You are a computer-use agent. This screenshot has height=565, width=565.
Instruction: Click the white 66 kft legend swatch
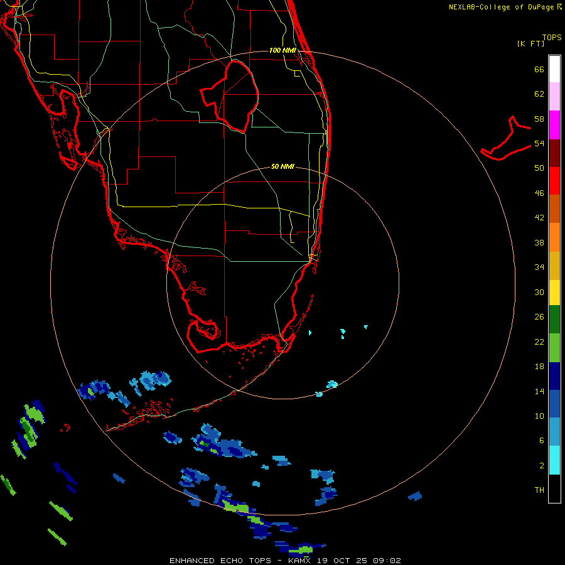click(x=554, y=69)
